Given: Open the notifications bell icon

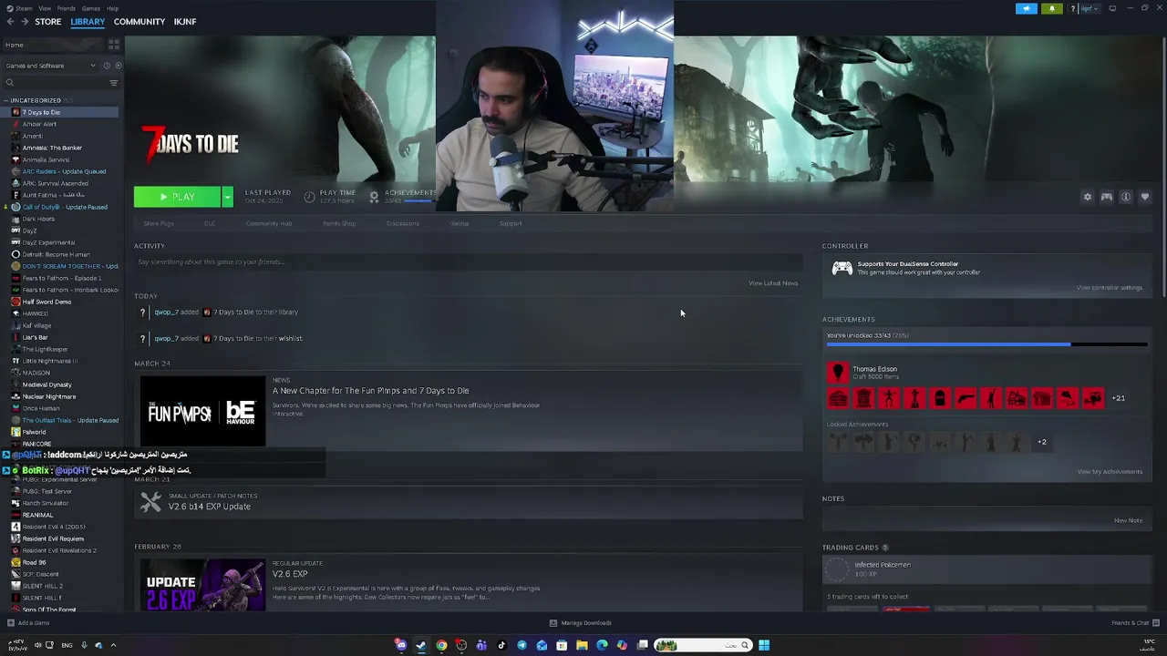Looking at the screenshot, I should [1052, 8].
